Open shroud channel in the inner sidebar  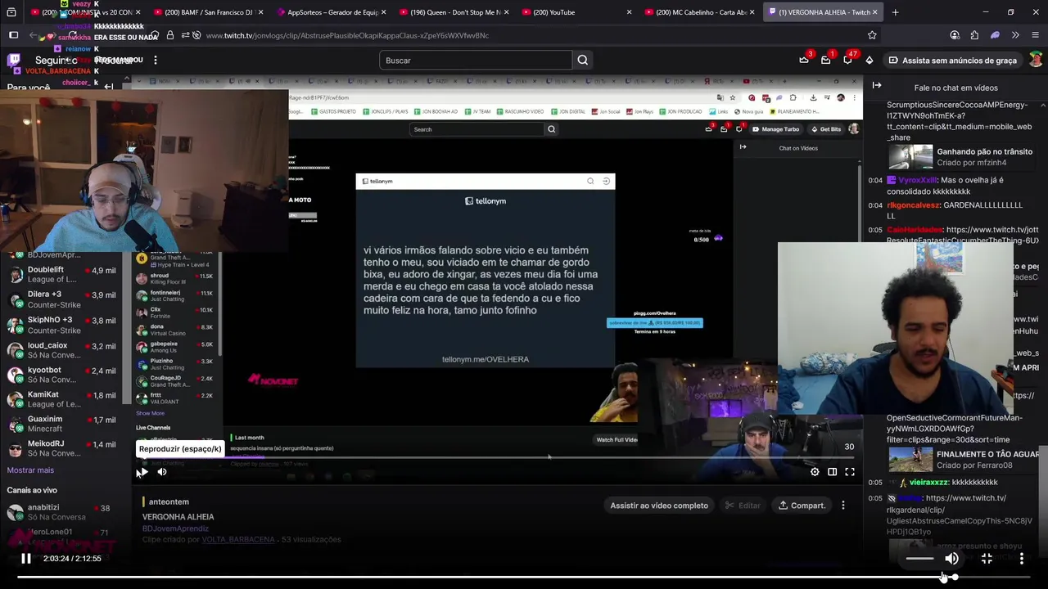click(175, 278)
